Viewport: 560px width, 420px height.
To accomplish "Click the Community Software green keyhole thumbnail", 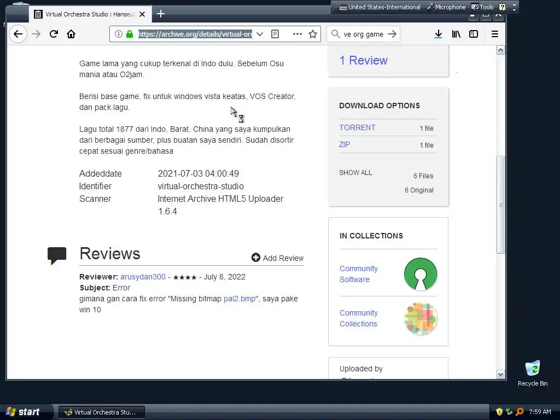I will point(421,274).
